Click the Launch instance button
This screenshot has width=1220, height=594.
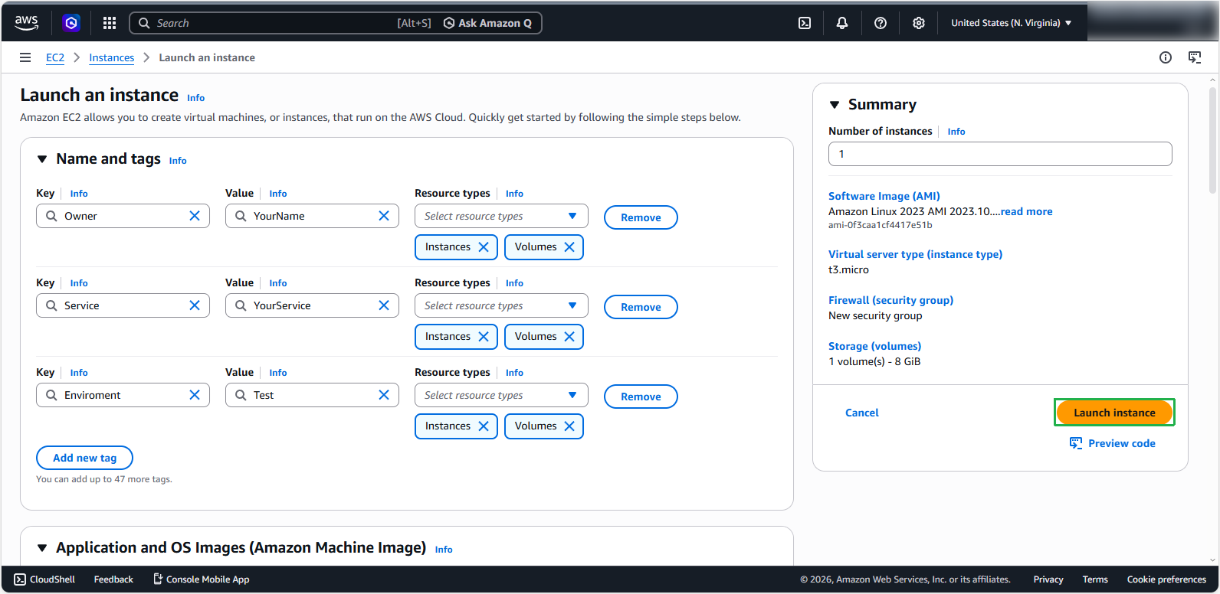coord(1114,413)
